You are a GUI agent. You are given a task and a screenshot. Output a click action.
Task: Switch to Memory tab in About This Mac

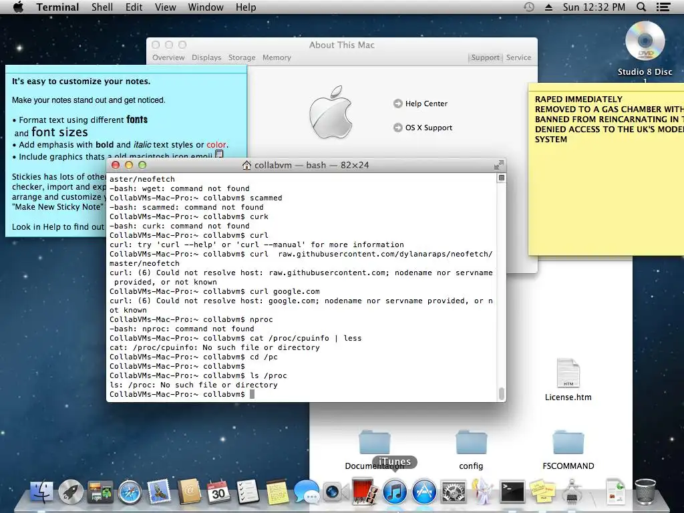[277, 57]
